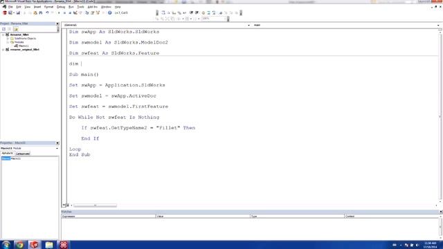Click the blue Help question mark icon
Viewport: 443px width, 249px height.
pyautogui.click(x=109, y=12)
